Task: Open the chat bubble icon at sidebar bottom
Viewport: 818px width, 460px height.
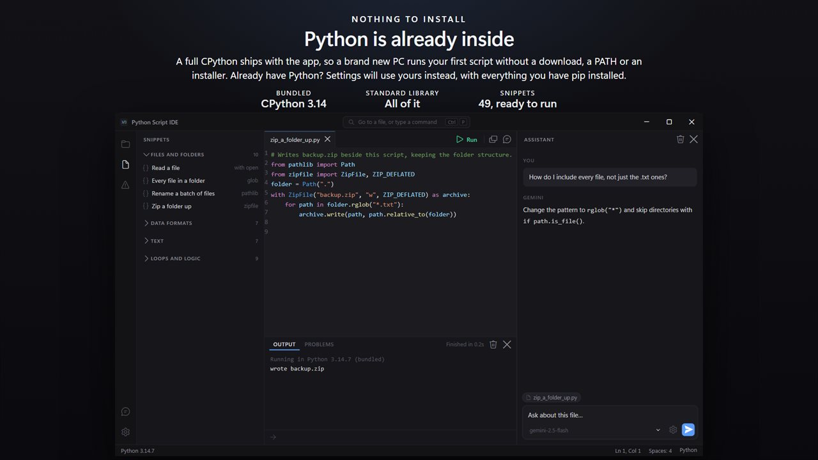Action: (125, 411)
